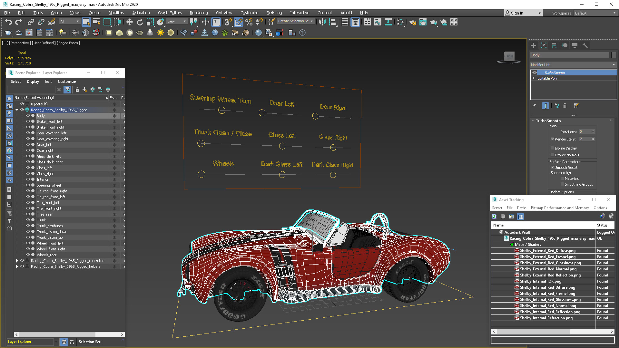Click the Wheels slider handle
619x348 pixels.
click(201, 174)
